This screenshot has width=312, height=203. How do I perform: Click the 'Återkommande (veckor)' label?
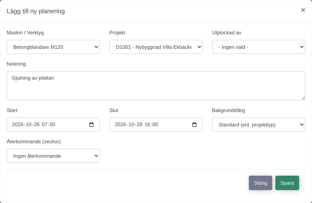(x=34, y=142)
